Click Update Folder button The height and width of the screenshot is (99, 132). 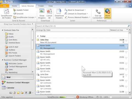(x=21, y=10)
